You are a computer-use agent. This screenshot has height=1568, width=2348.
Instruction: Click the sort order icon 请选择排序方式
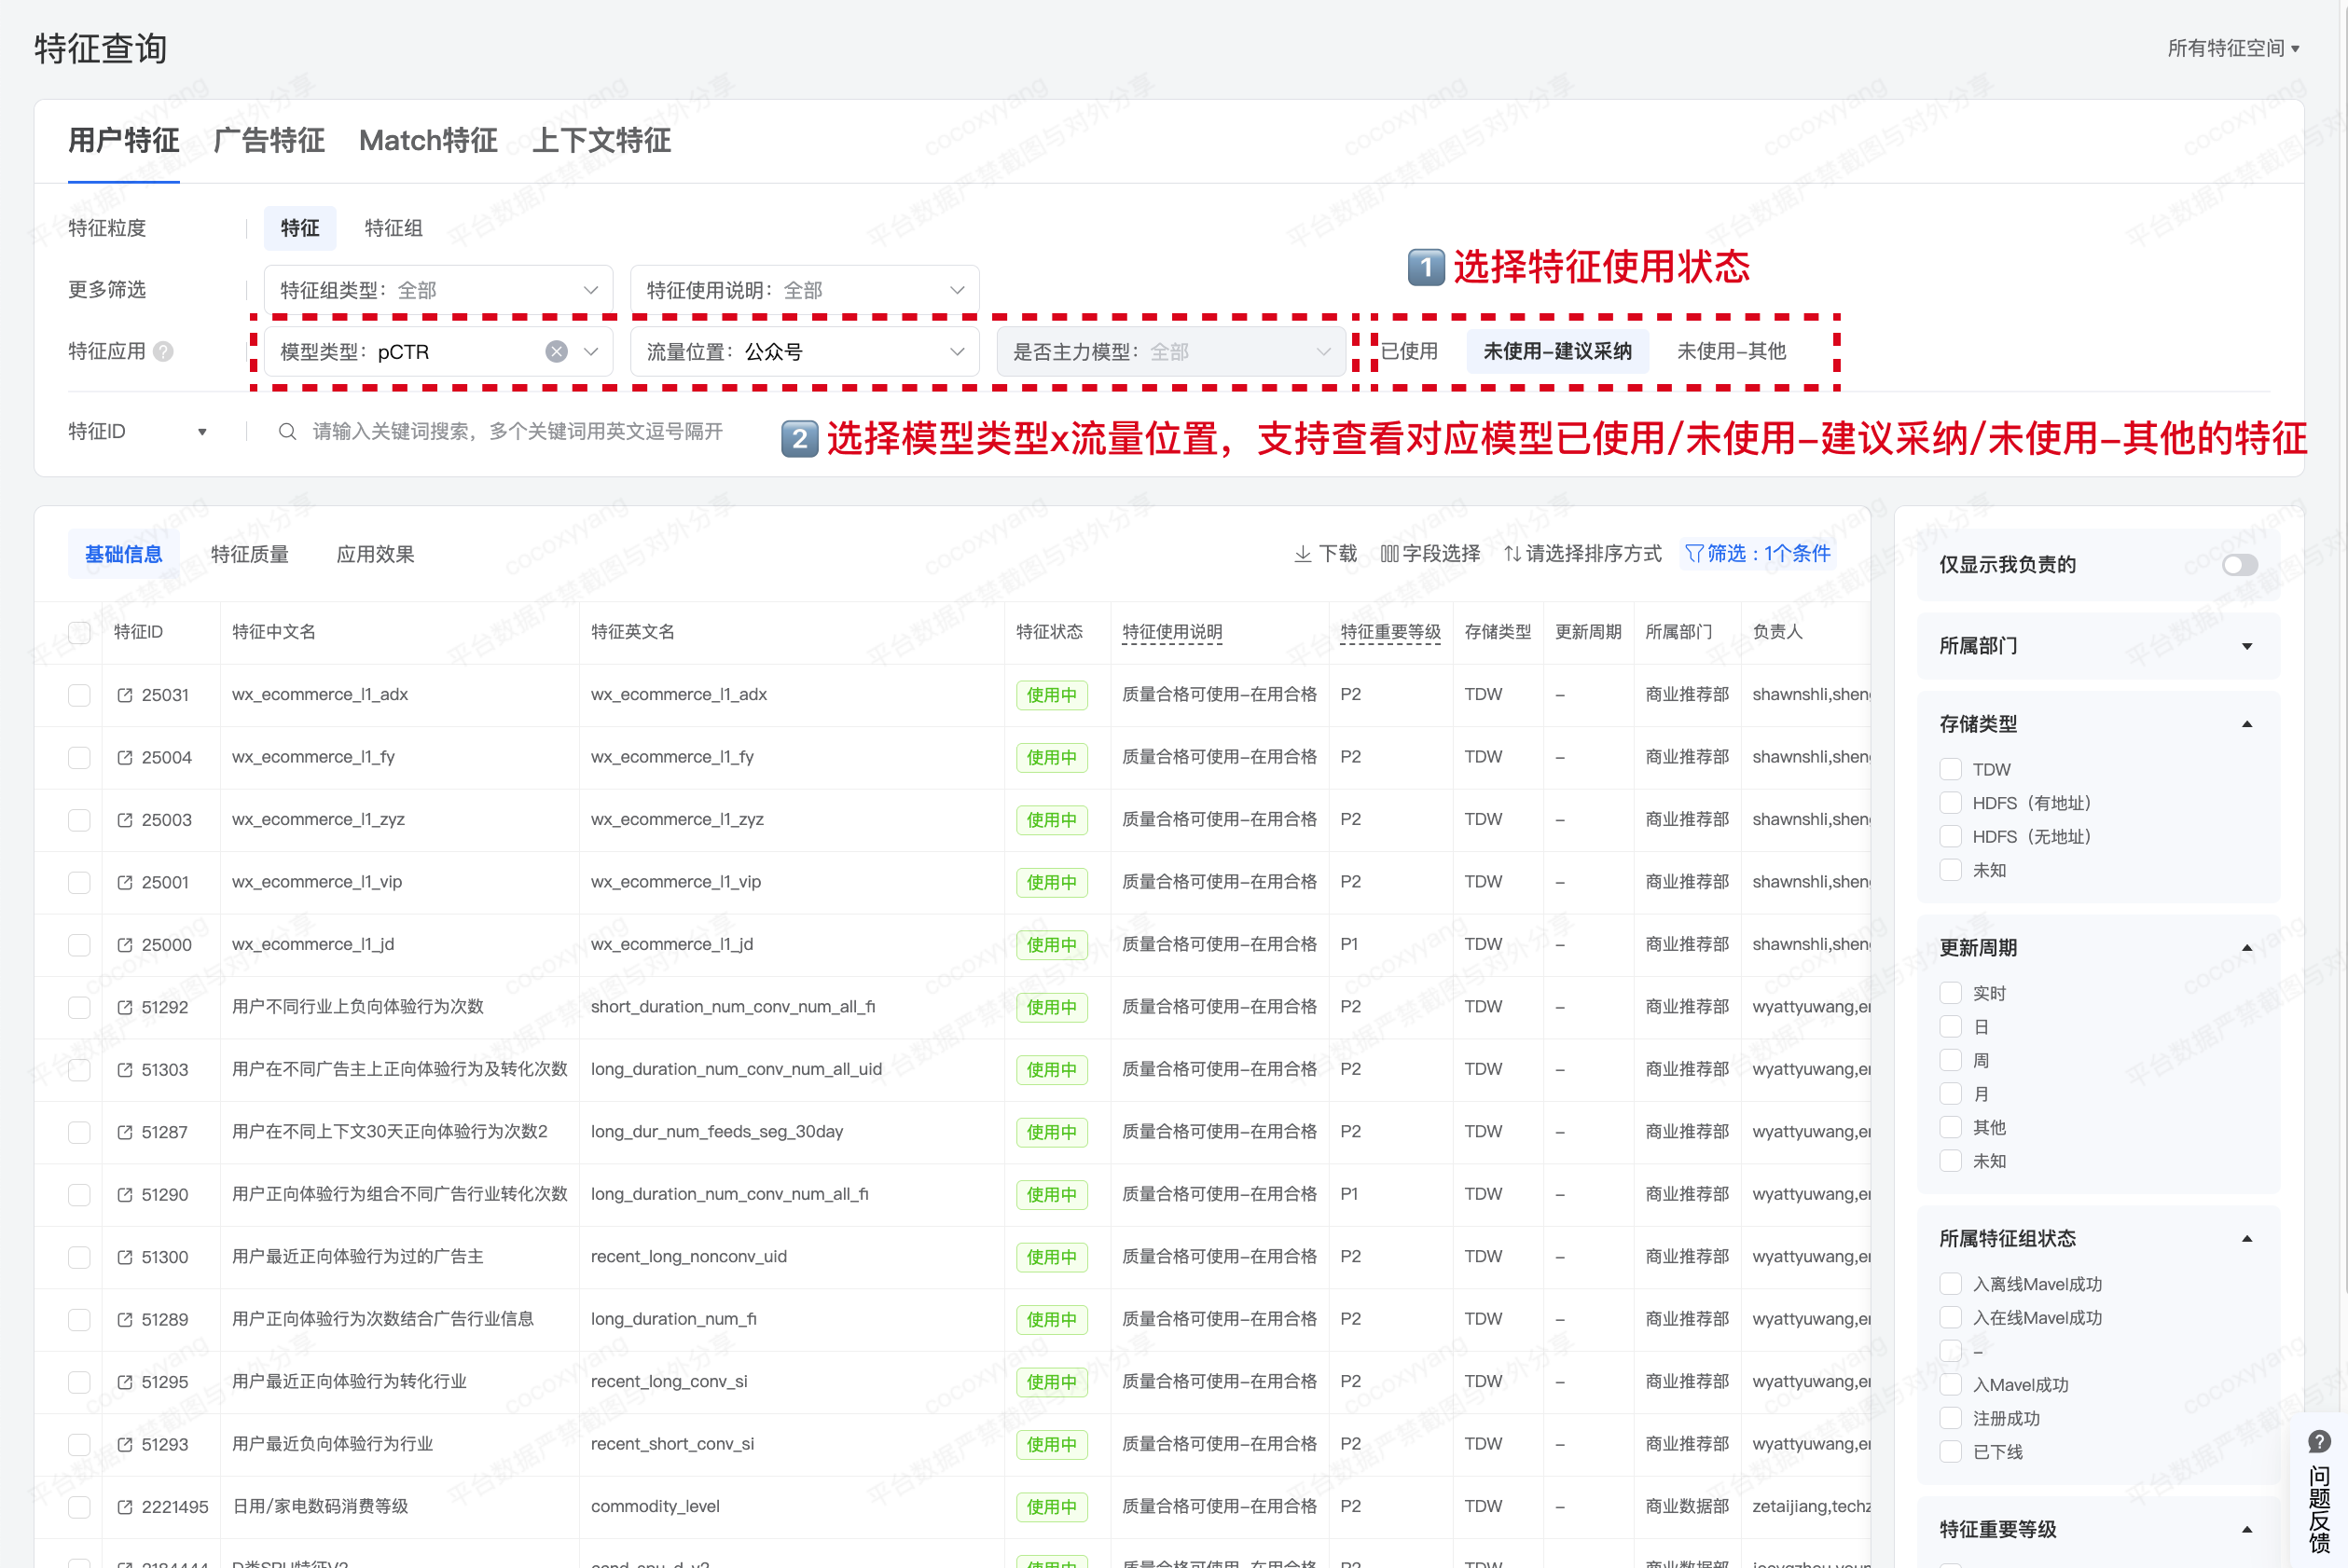pos(1512,554)
